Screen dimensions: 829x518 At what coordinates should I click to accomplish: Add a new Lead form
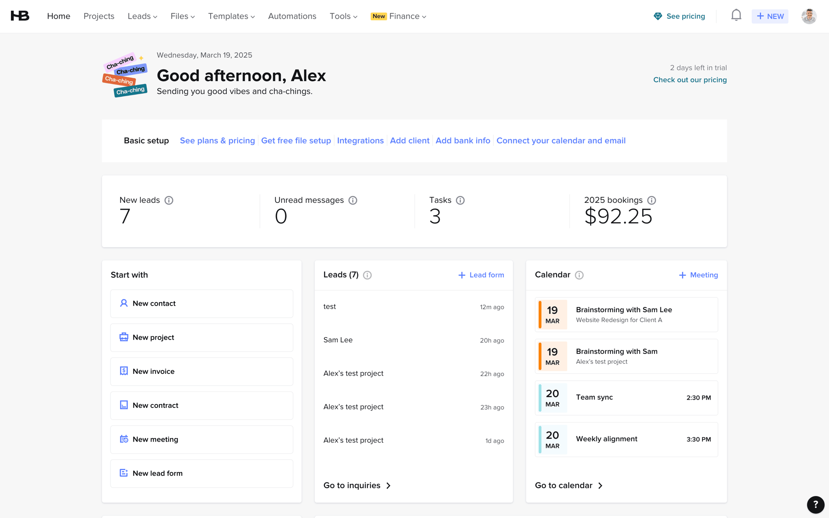pyautogui.click(x=481, y=275)
